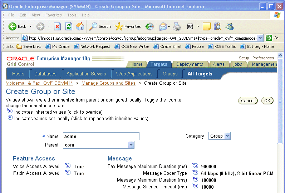The width and height of the screenshot is (285, 193).
Task: Open the KCBS Traffic shortcut
Action: click(x=222, y=46)
